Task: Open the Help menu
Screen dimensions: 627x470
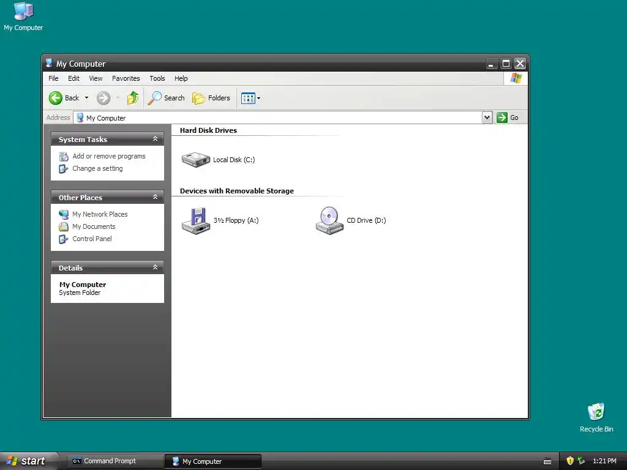Action: pos(181,78)
